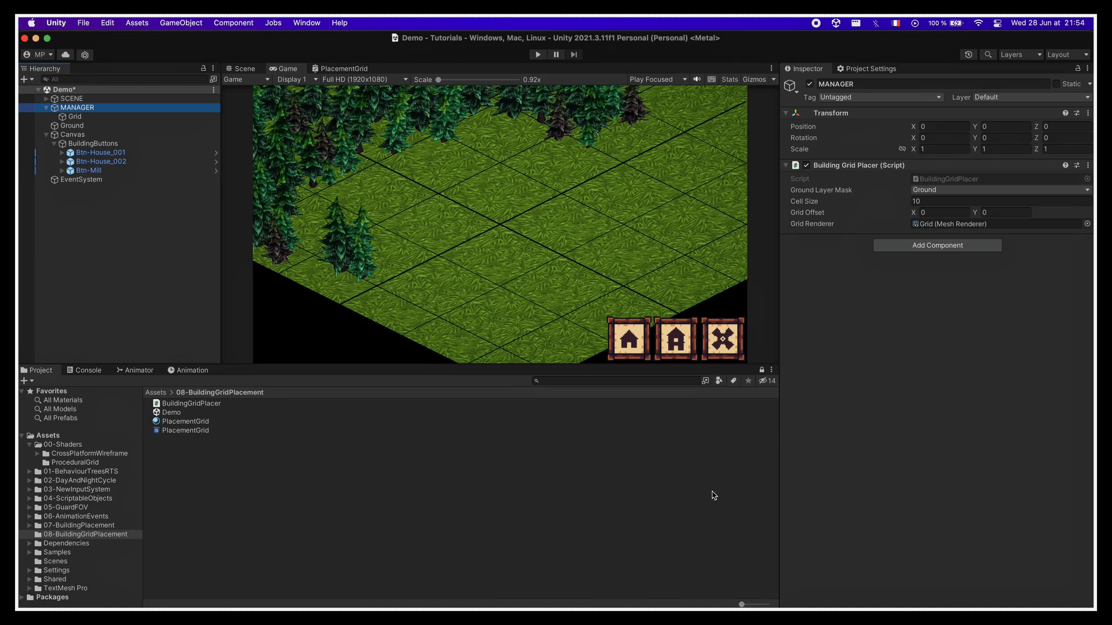The image size is (1112, 625).
Task: Click the house build button in game view
Action: tap(629, 339)
